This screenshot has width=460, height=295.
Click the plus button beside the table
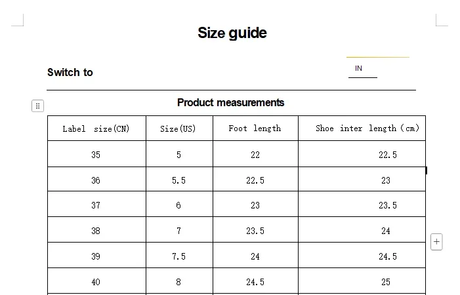pos(436,242)
